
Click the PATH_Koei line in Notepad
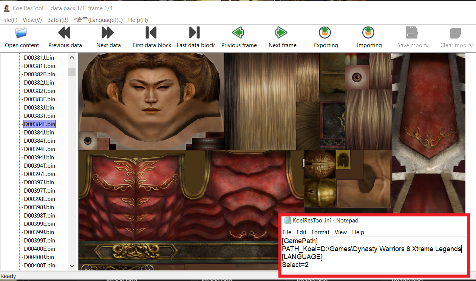372,249
